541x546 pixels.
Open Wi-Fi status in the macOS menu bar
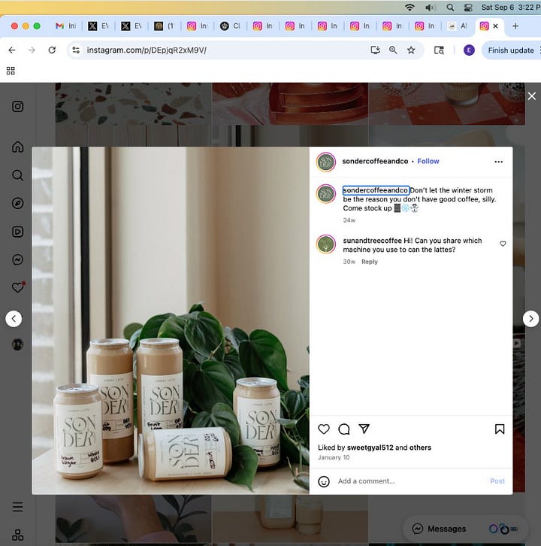coord(410,7)
